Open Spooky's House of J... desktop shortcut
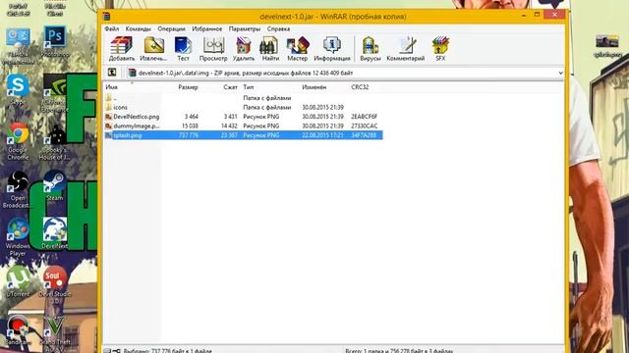Image resolution: width=629 pixels, height=353 pixels. [x=55, y=141]
